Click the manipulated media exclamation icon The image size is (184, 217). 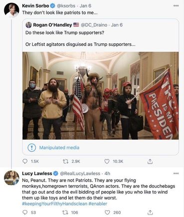31,148
